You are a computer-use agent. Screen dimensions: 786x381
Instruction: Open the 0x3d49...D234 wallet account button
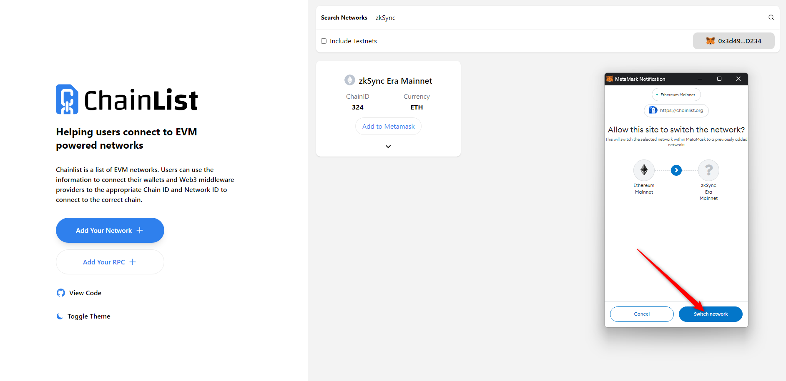tap(733, 41)
